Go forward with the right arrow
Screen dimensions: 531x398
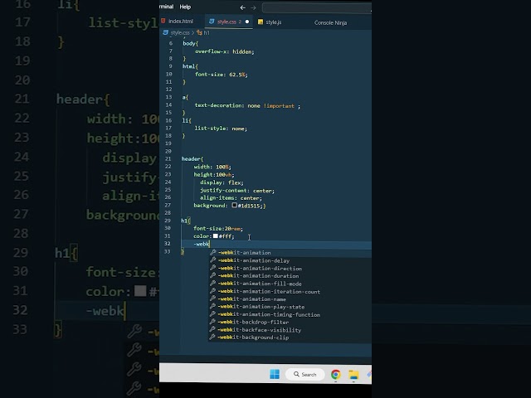(253, 7)
